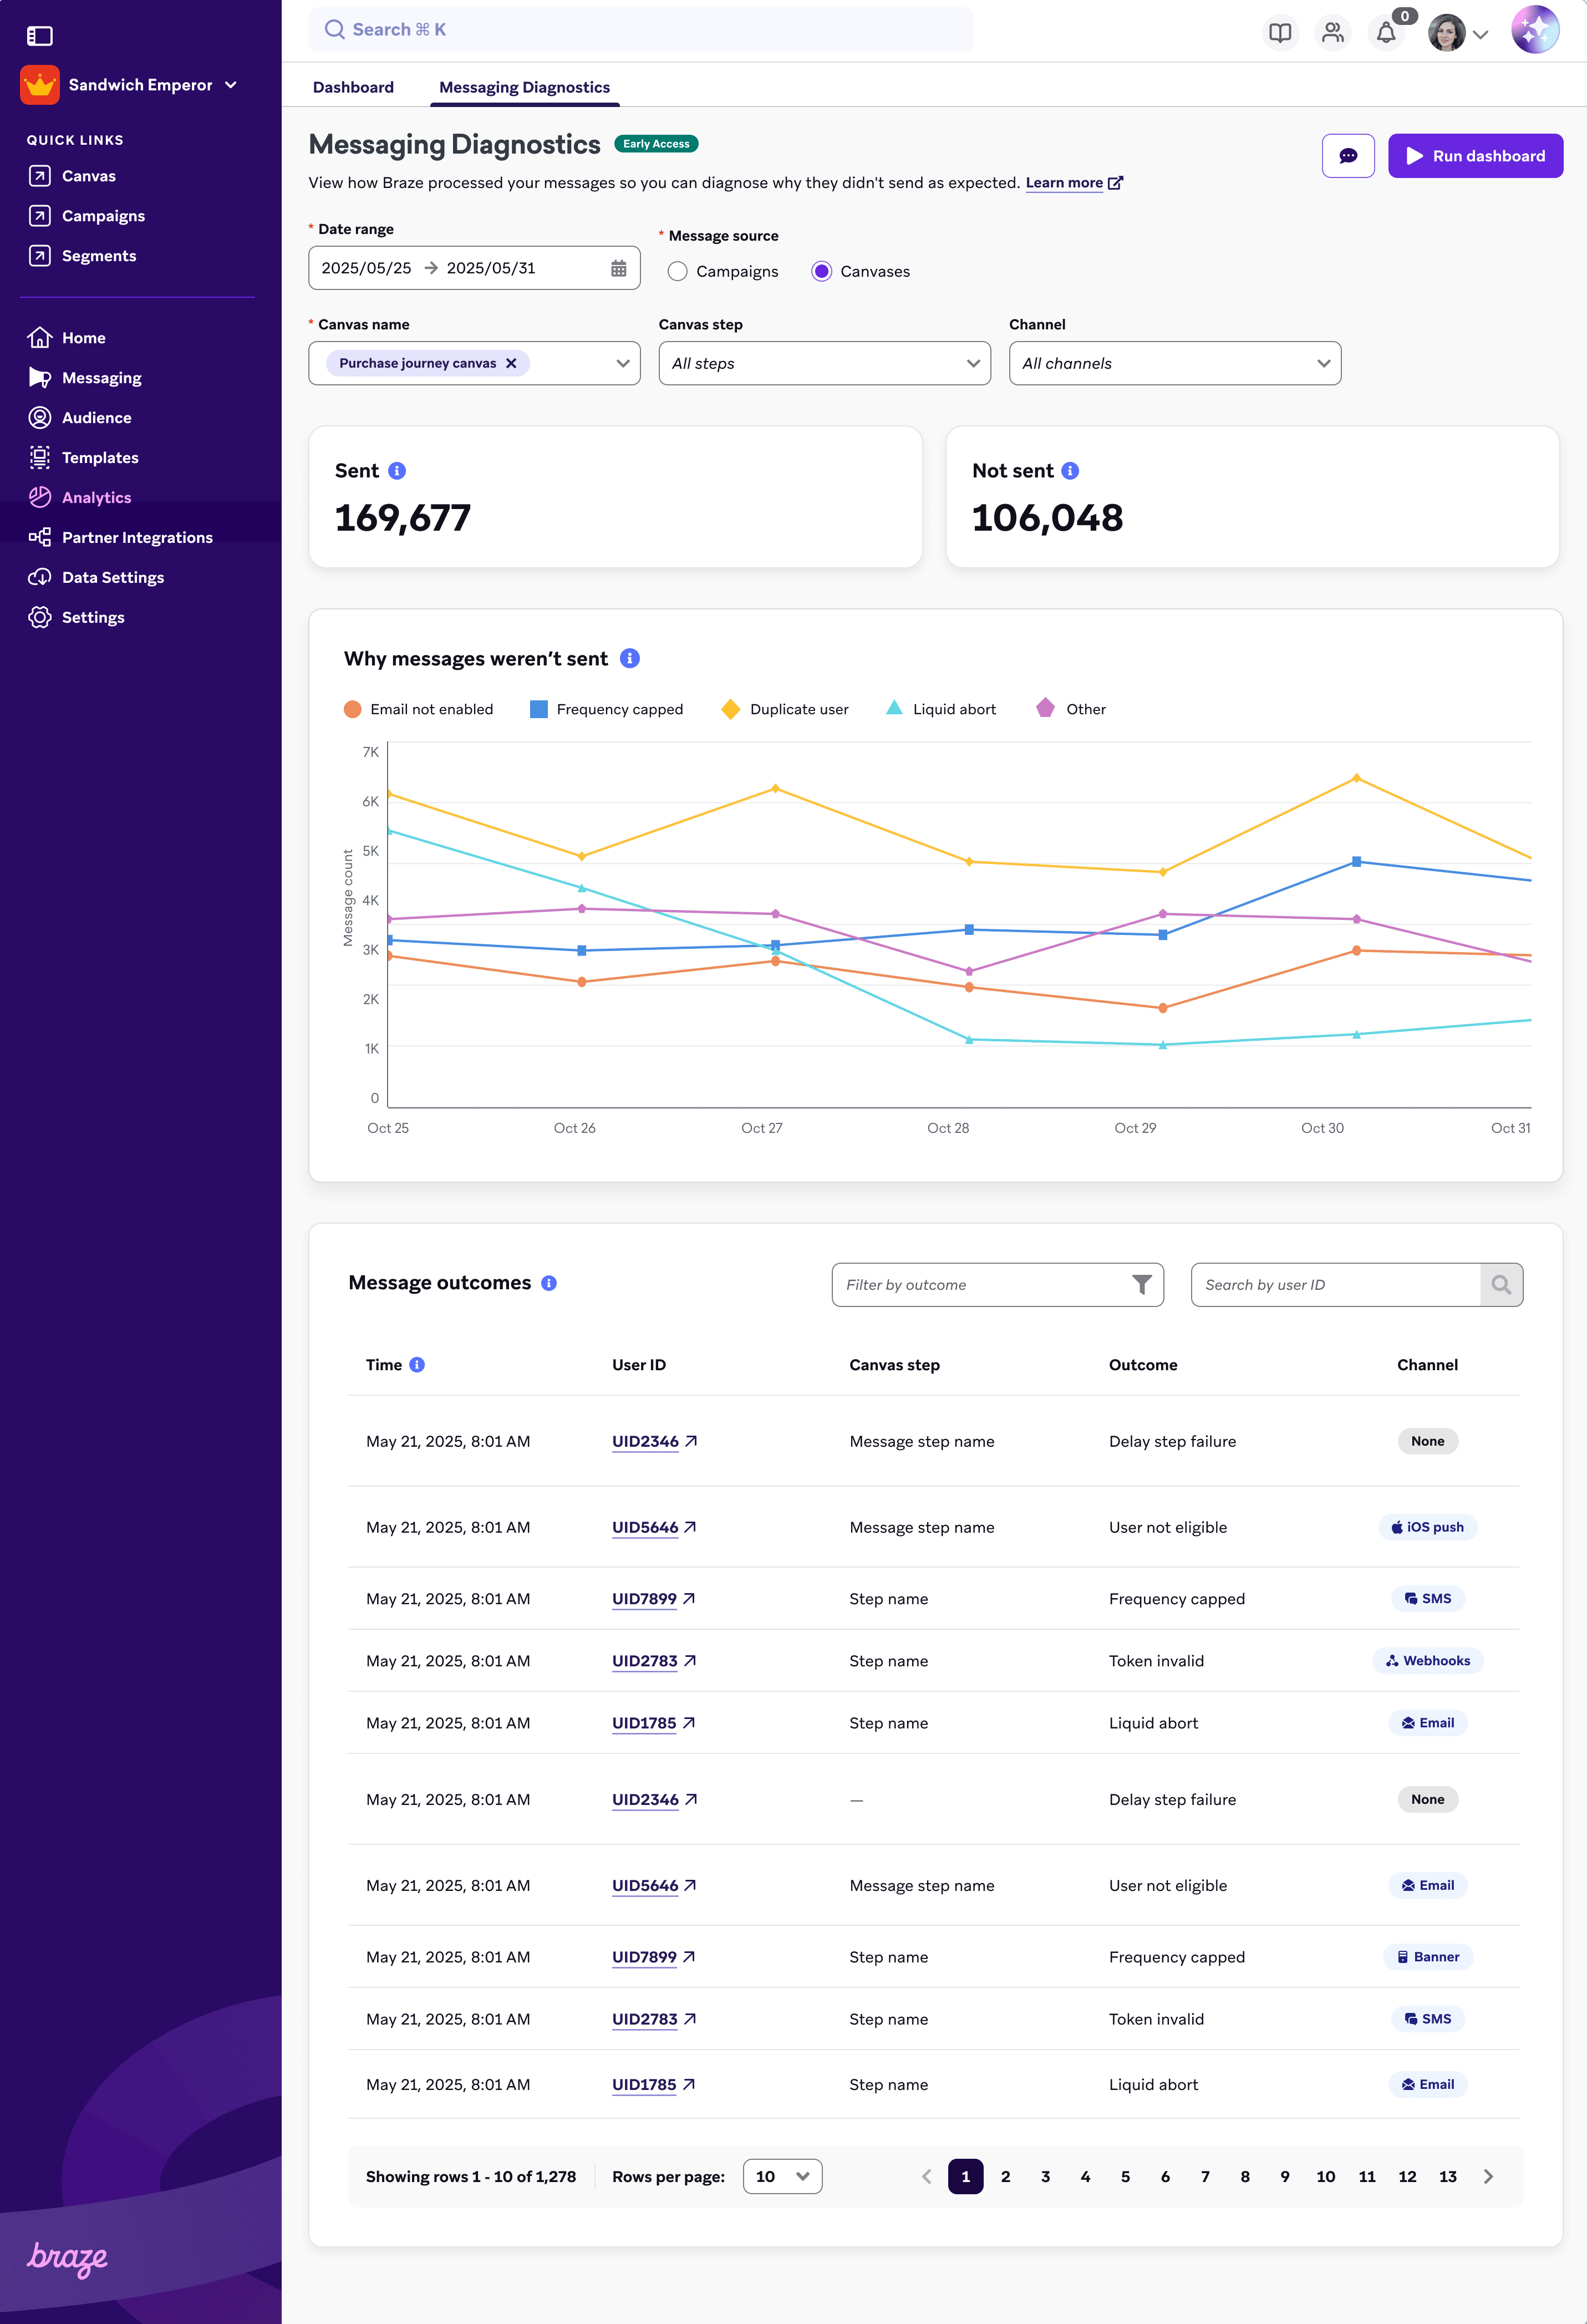Go to page 2 of results
Screen dimensions: 1587x2324
(1005, 2177)
